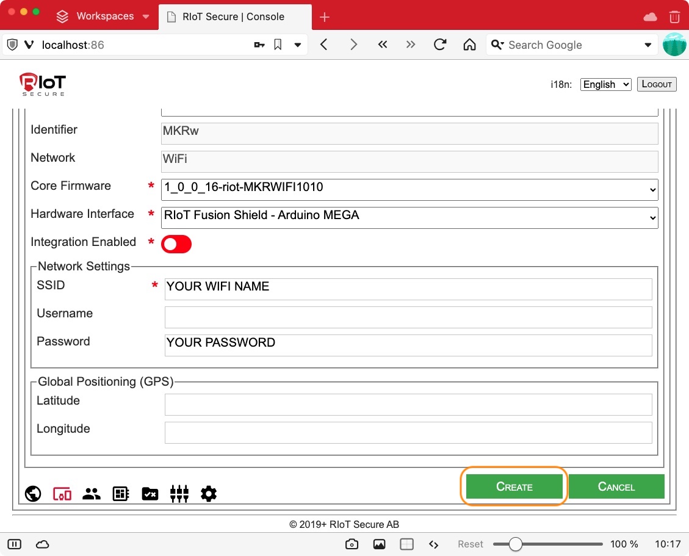
Task: Adjust the zoom slider in status bar
Action: click(x=516, y=544)
